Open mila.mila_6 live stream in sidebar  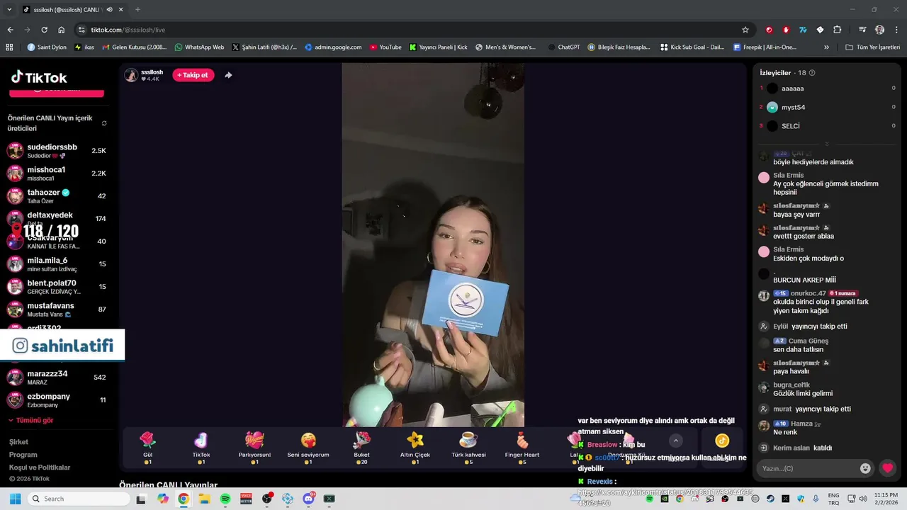57,264
